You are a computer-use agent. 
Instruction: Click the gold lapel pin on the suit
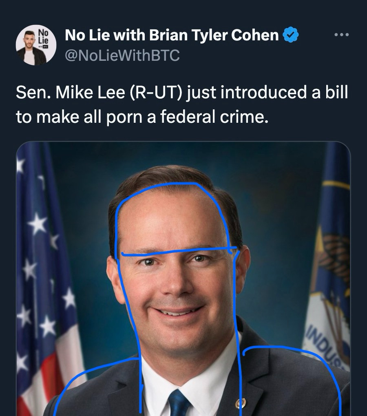241,403
